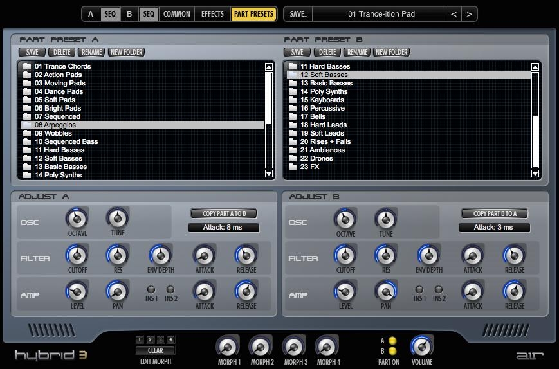The height and width of the screenshot is (369, 559).
Task: Click the Adjust A osc Tune knob
Action: [x=117, y=219]
